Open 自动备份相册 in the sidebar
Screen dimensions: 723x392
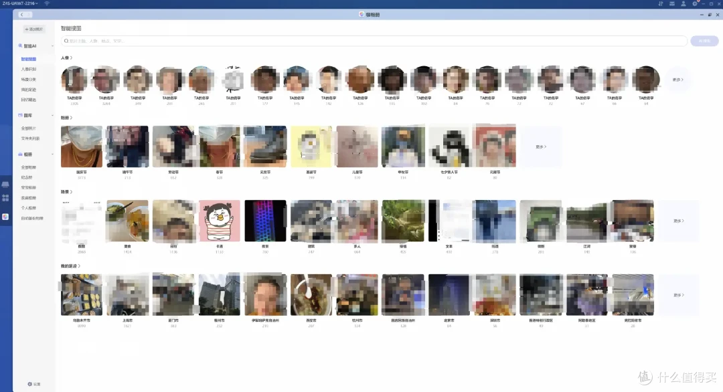tap(32, 218)
